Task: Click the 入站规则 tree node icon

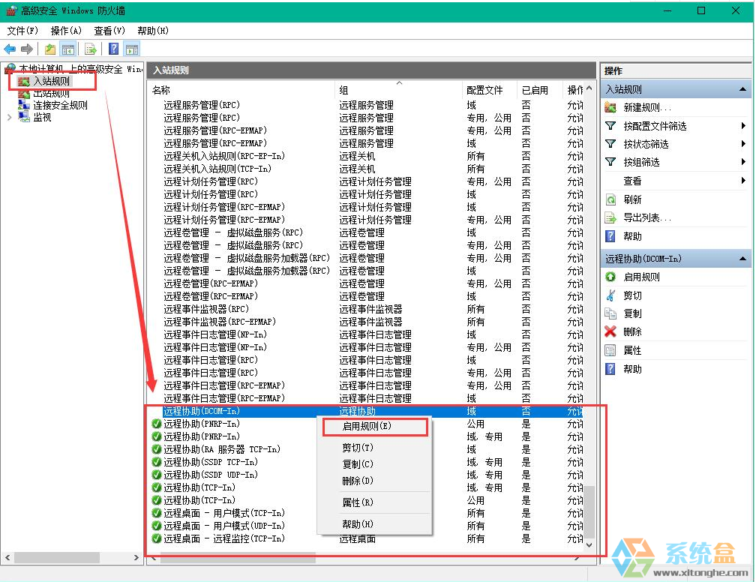Action: (x=24, y=82)
